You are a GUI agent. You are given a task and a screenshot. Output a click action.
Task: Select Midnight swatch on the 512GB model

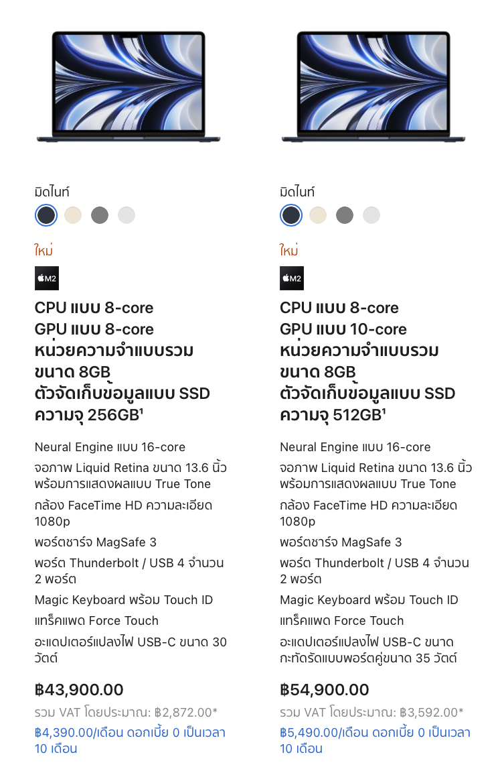pos(291,215)
